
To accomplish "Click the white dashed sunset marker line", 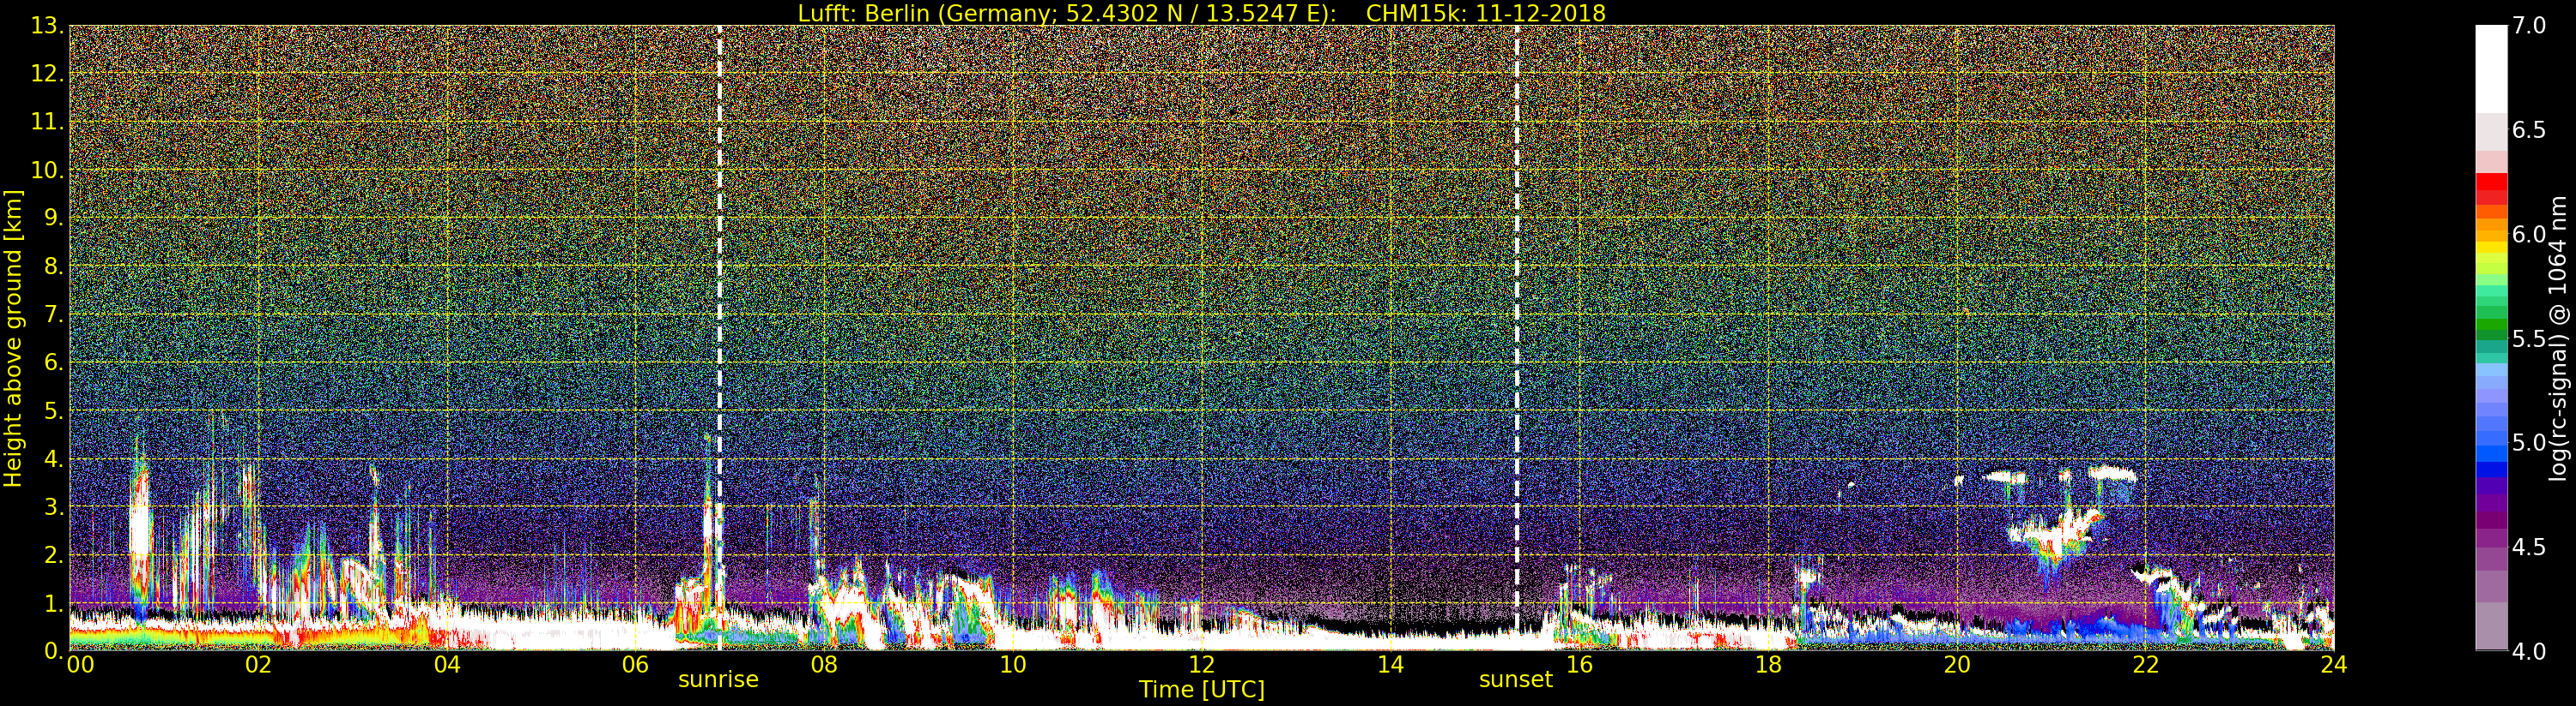I will point(1516,338).
